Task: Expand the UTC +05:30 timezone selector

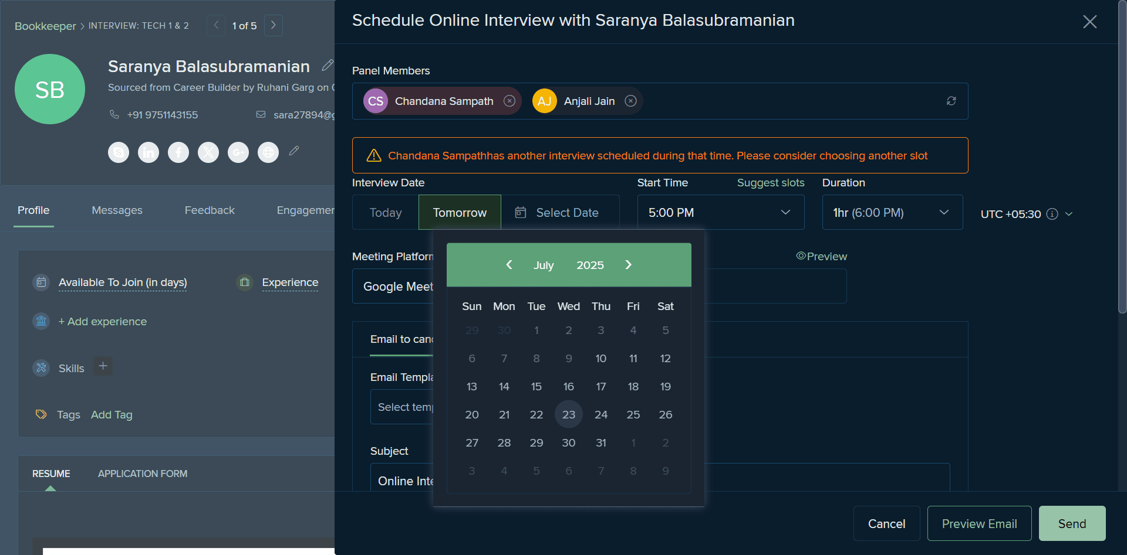Action: [x=1069, y=214]
